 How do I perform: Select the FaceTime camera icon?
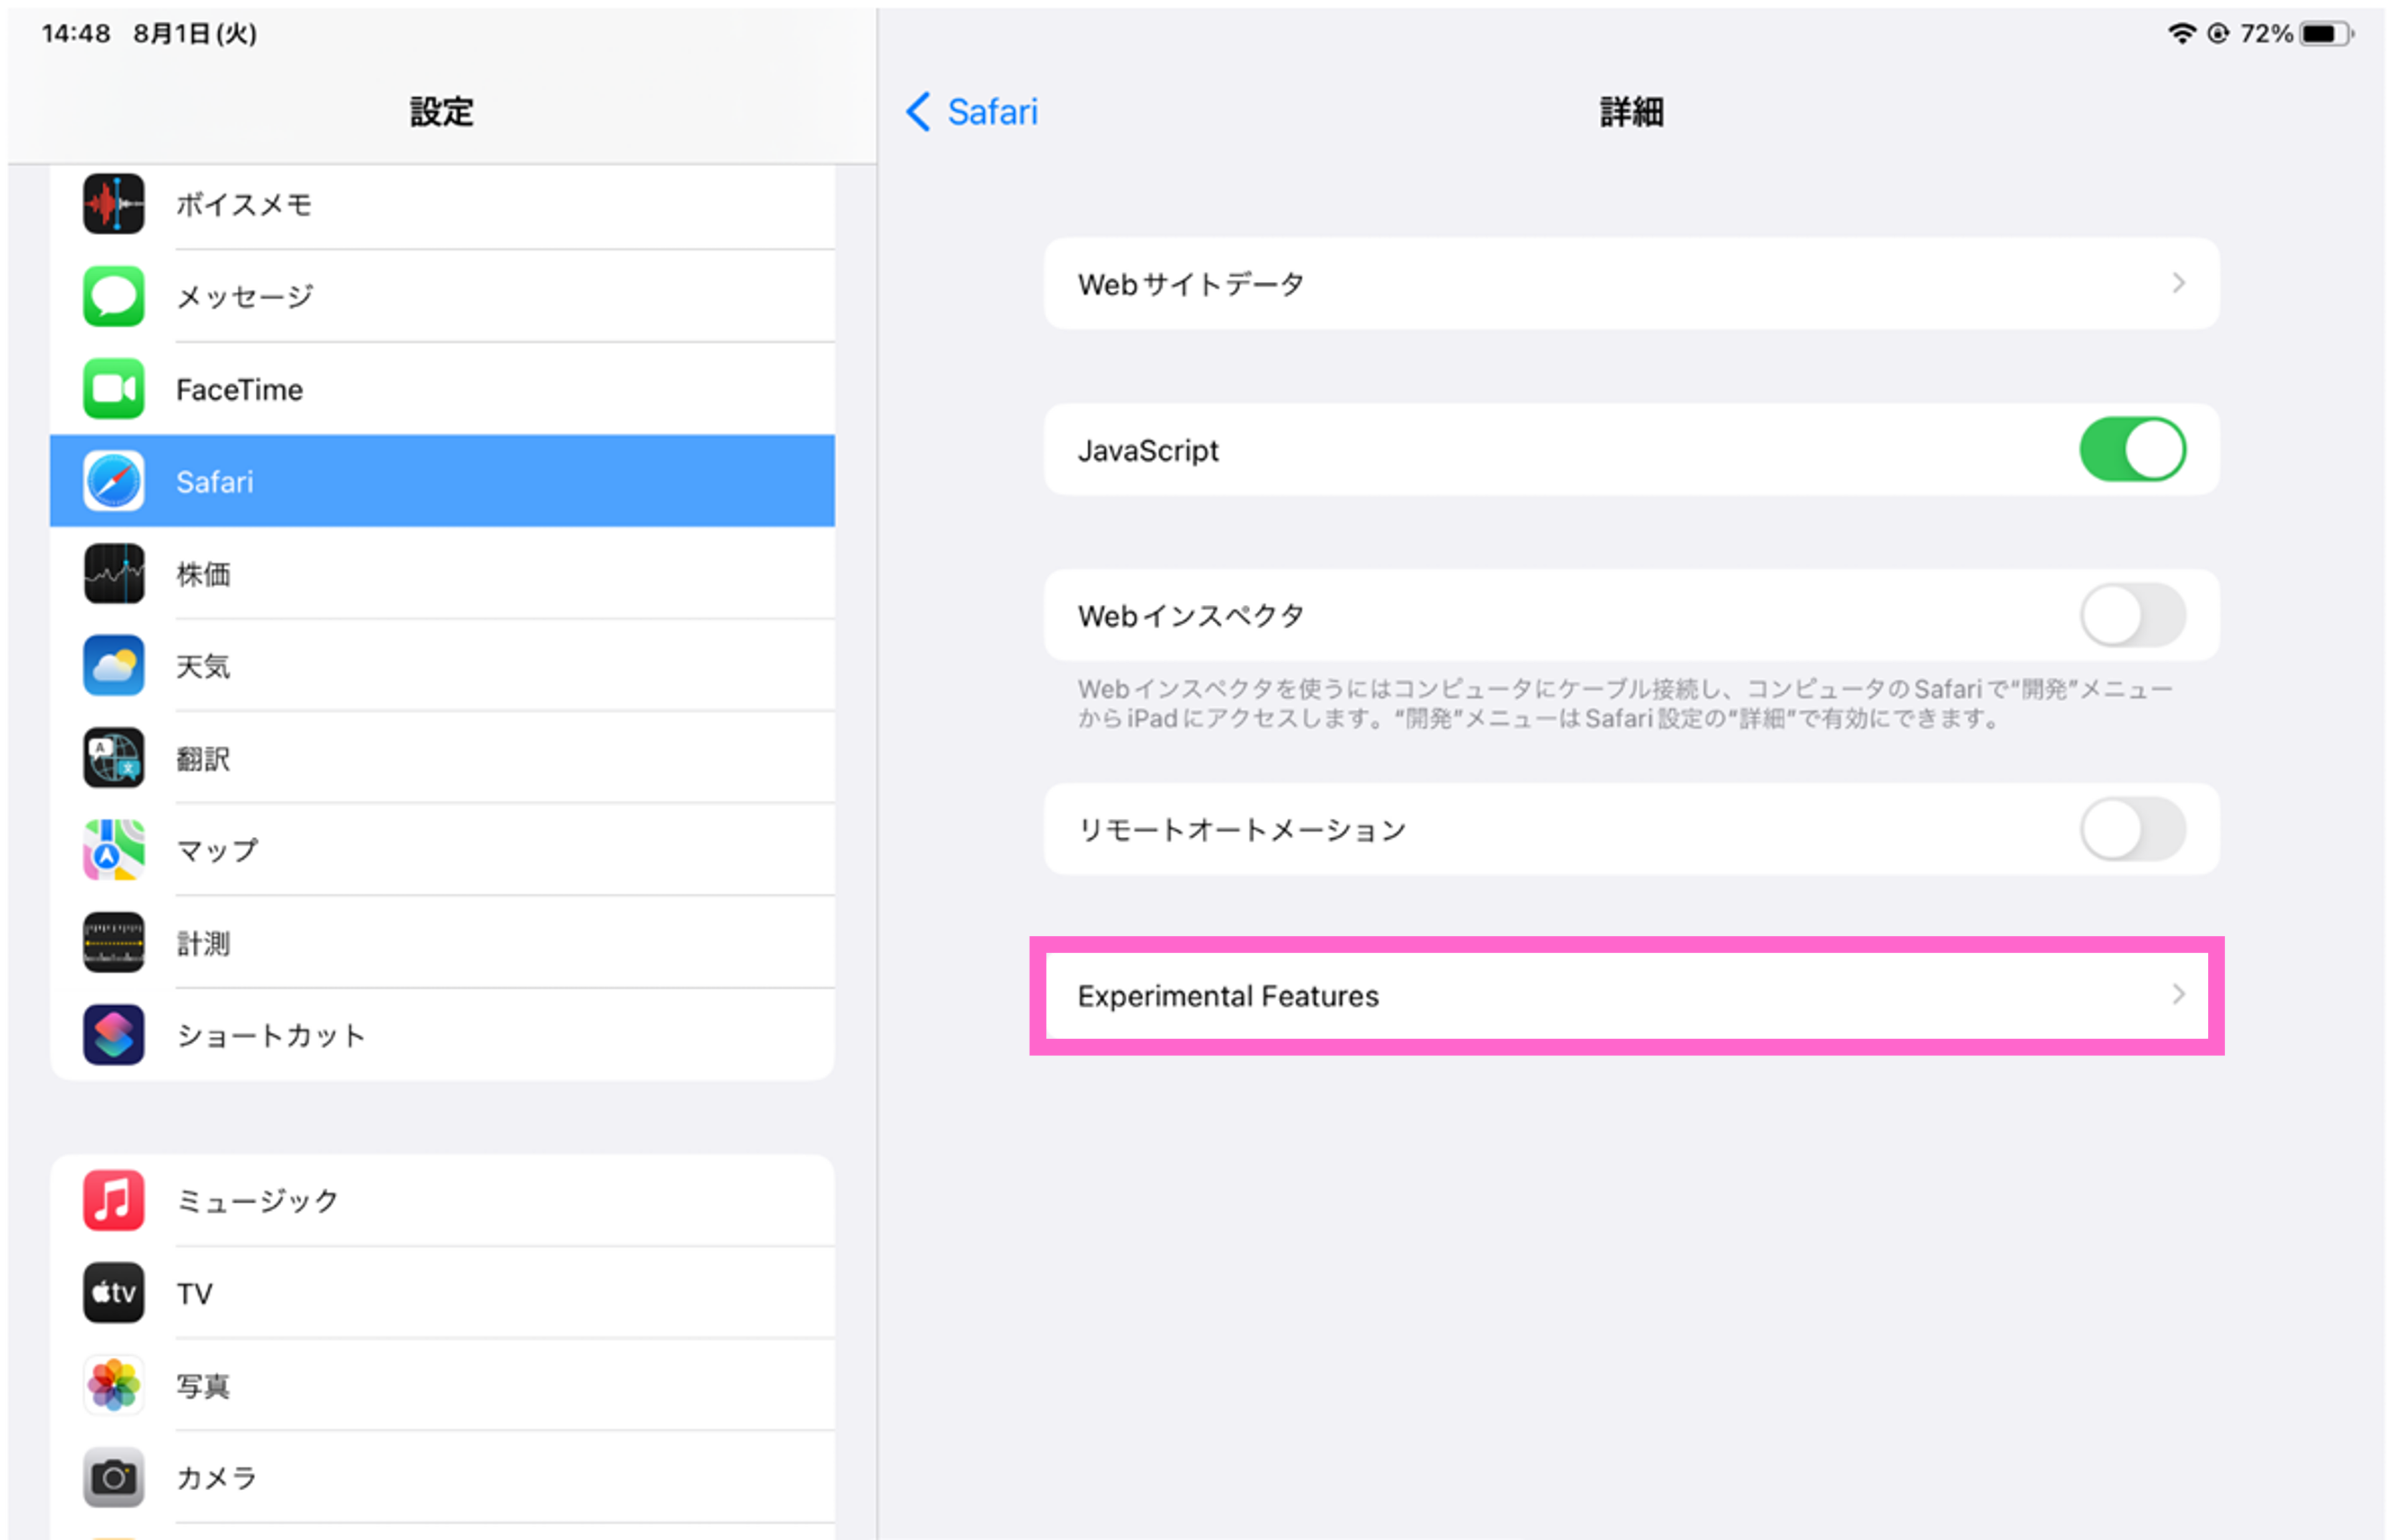point(113,389)
